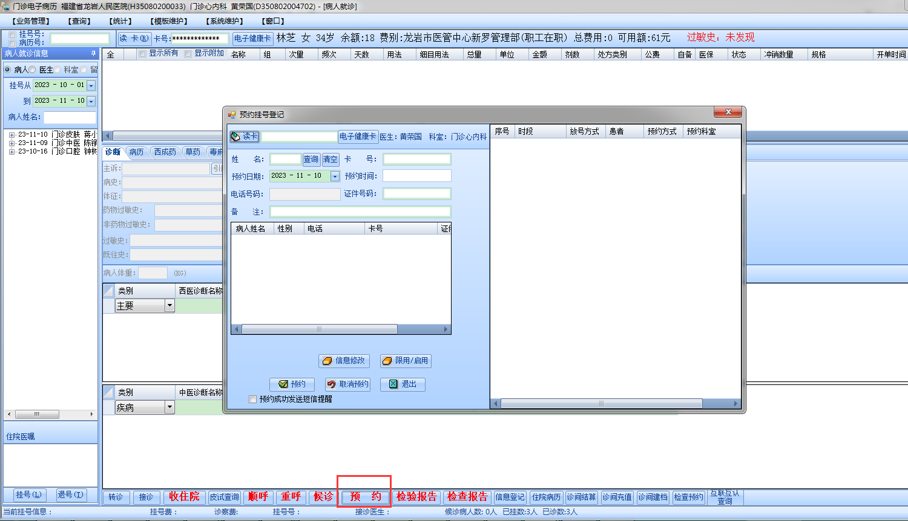Screen dimensions: 908x521
Task: Click 读卡 inside the 预约挂号登记 dialog
Action: pos(245,137)
